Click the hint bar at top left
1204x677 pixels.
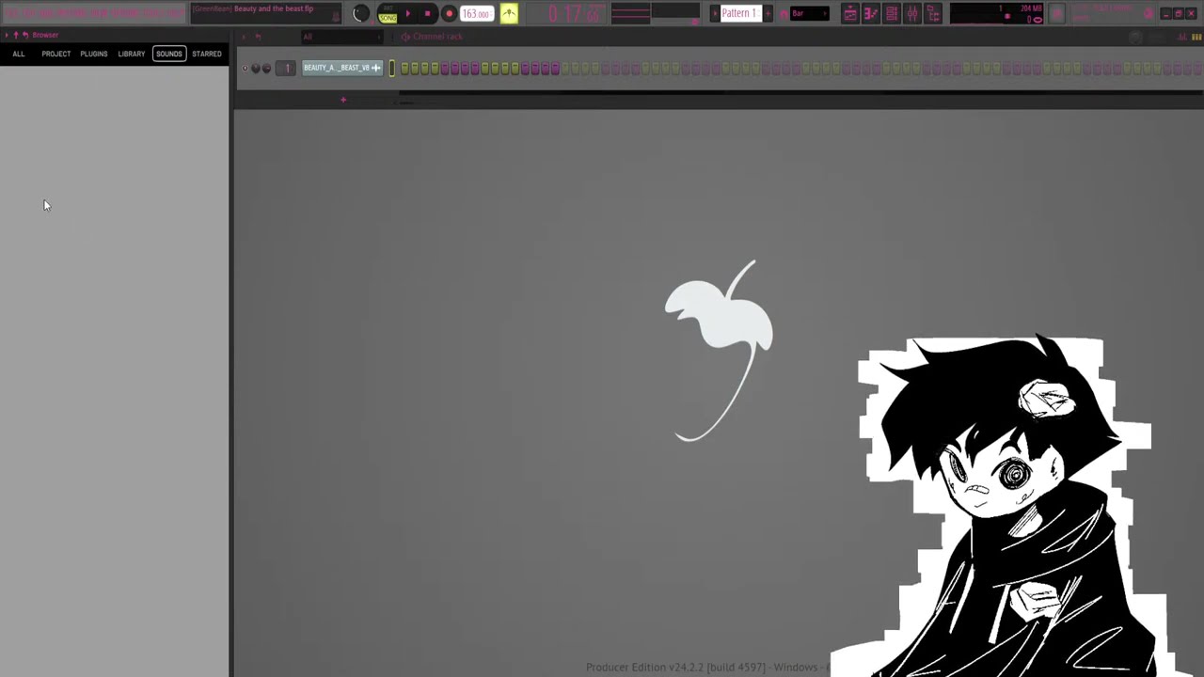pos(94,13)
